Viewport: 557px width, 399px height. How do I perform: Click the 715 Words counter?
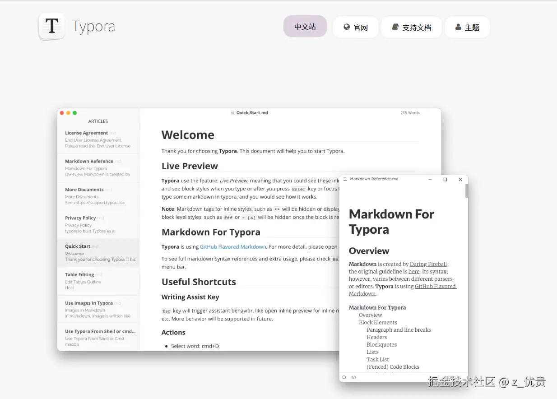coord(410,113)
